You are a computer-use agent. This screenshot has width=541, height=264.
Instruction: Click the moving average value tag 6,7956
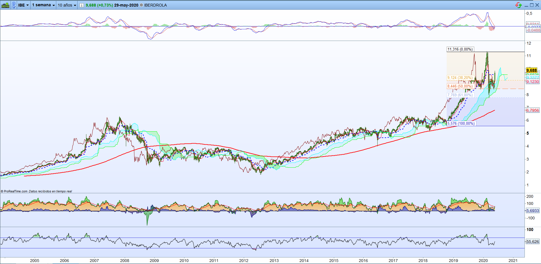pos(532,110)
